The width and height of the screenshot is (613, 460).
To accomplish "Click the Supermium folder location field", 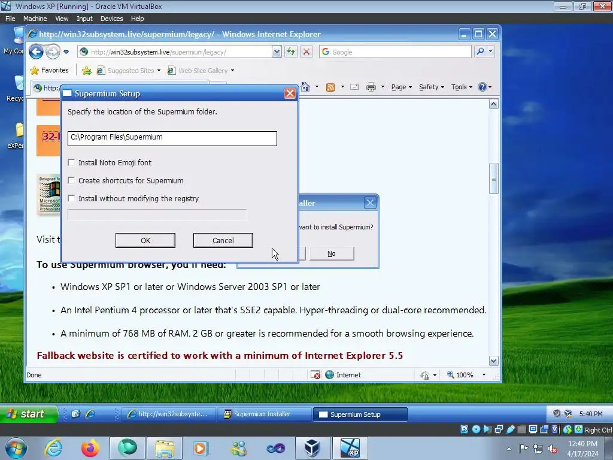I will coord(172,138).
